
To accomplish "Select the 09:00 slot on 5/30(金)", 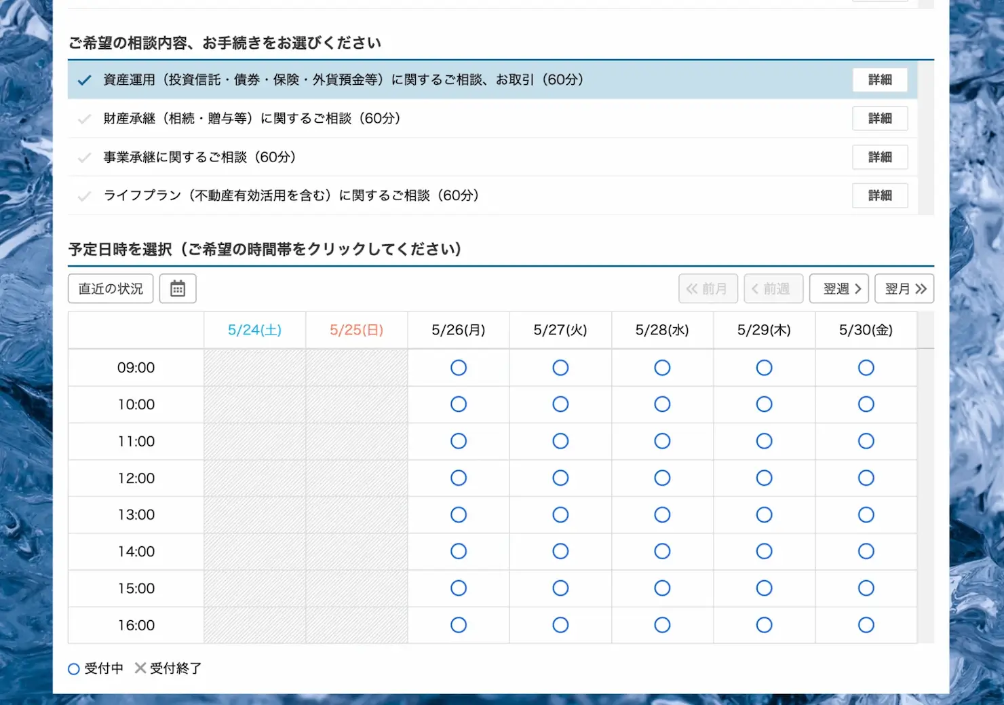I will 866,368.
